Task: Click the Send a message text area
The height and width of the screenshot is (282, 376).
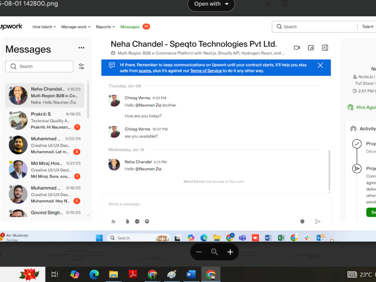Action: 216,204
